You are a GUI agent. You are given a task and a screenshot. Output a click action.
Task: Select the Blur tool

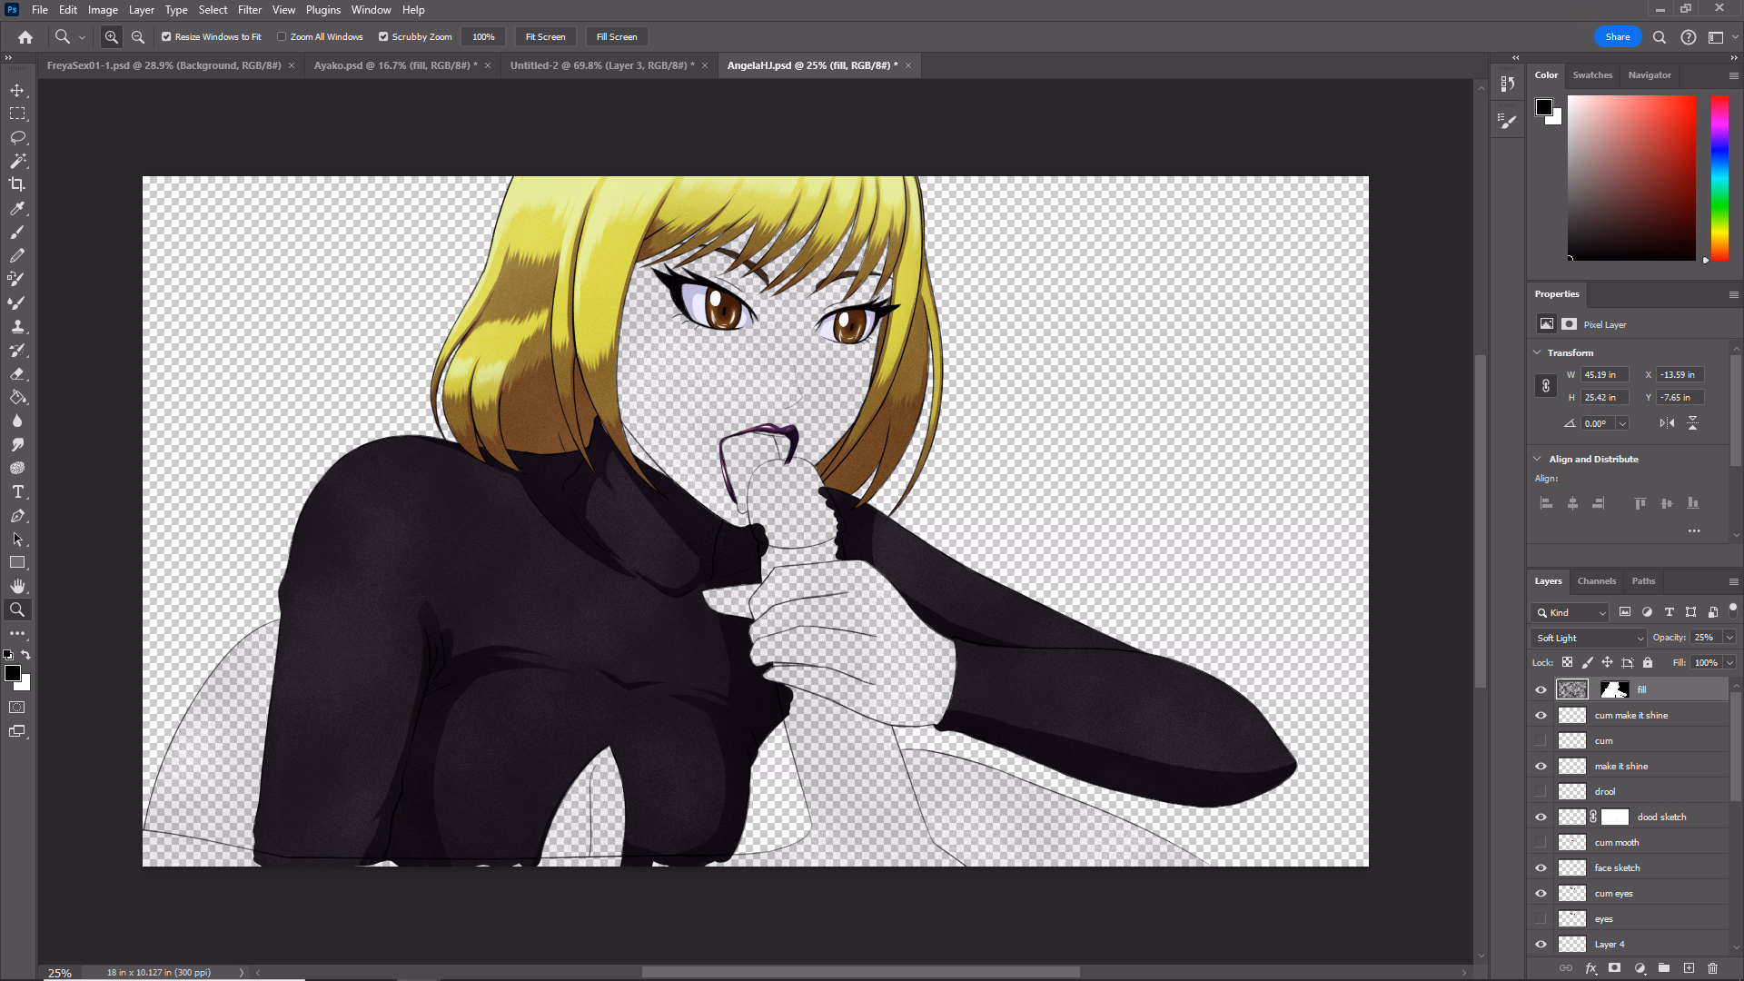[x=17, y=421]
